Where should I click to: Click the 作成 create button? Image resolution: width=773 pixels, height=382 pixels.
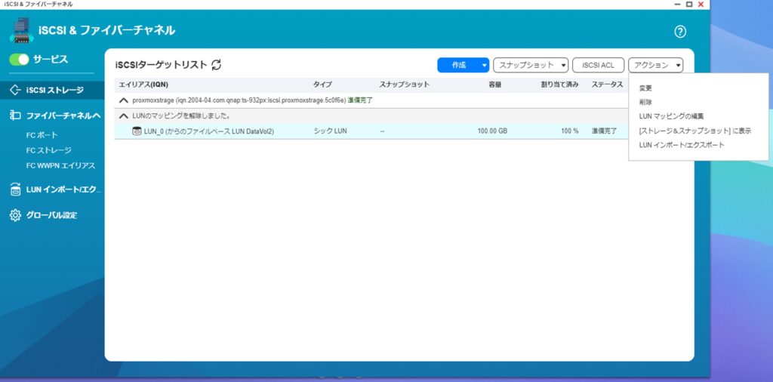[458, 66]
